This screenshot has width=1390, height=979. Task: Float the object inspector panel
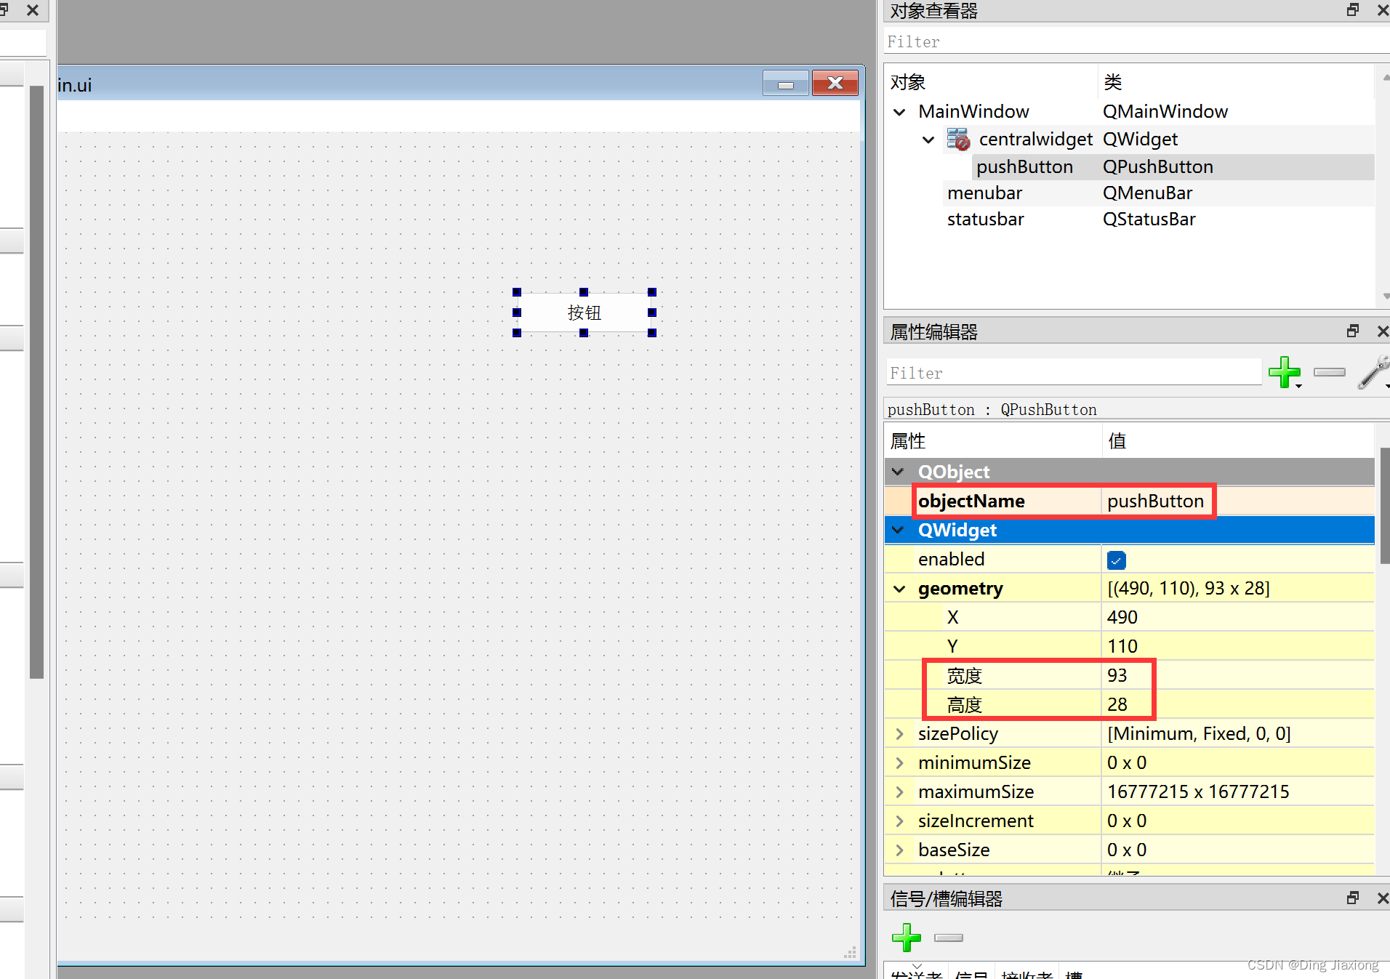coord(1353,10)
